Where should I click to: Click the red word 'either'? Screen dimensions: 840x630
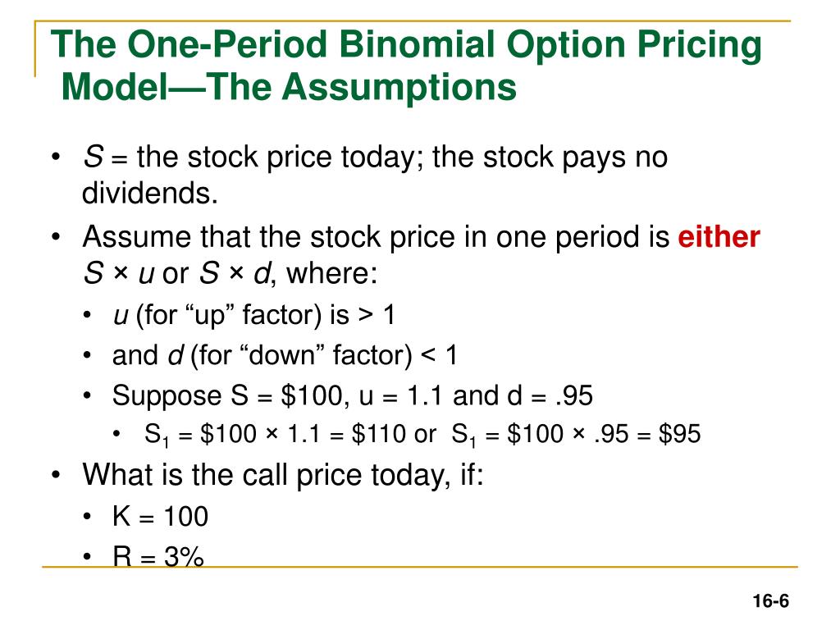coord(719,236)
